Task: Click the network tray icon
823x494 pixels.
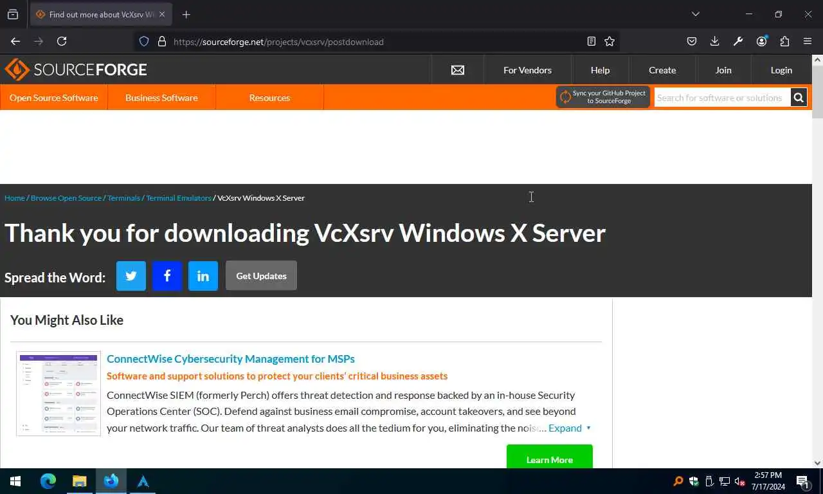Action: click(725, 481)
